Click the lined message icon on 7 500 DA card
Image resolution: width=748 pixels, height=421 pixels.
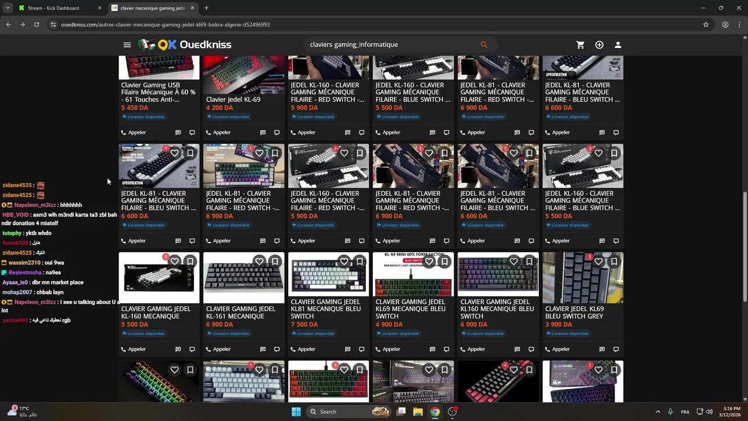pos(348,349)
